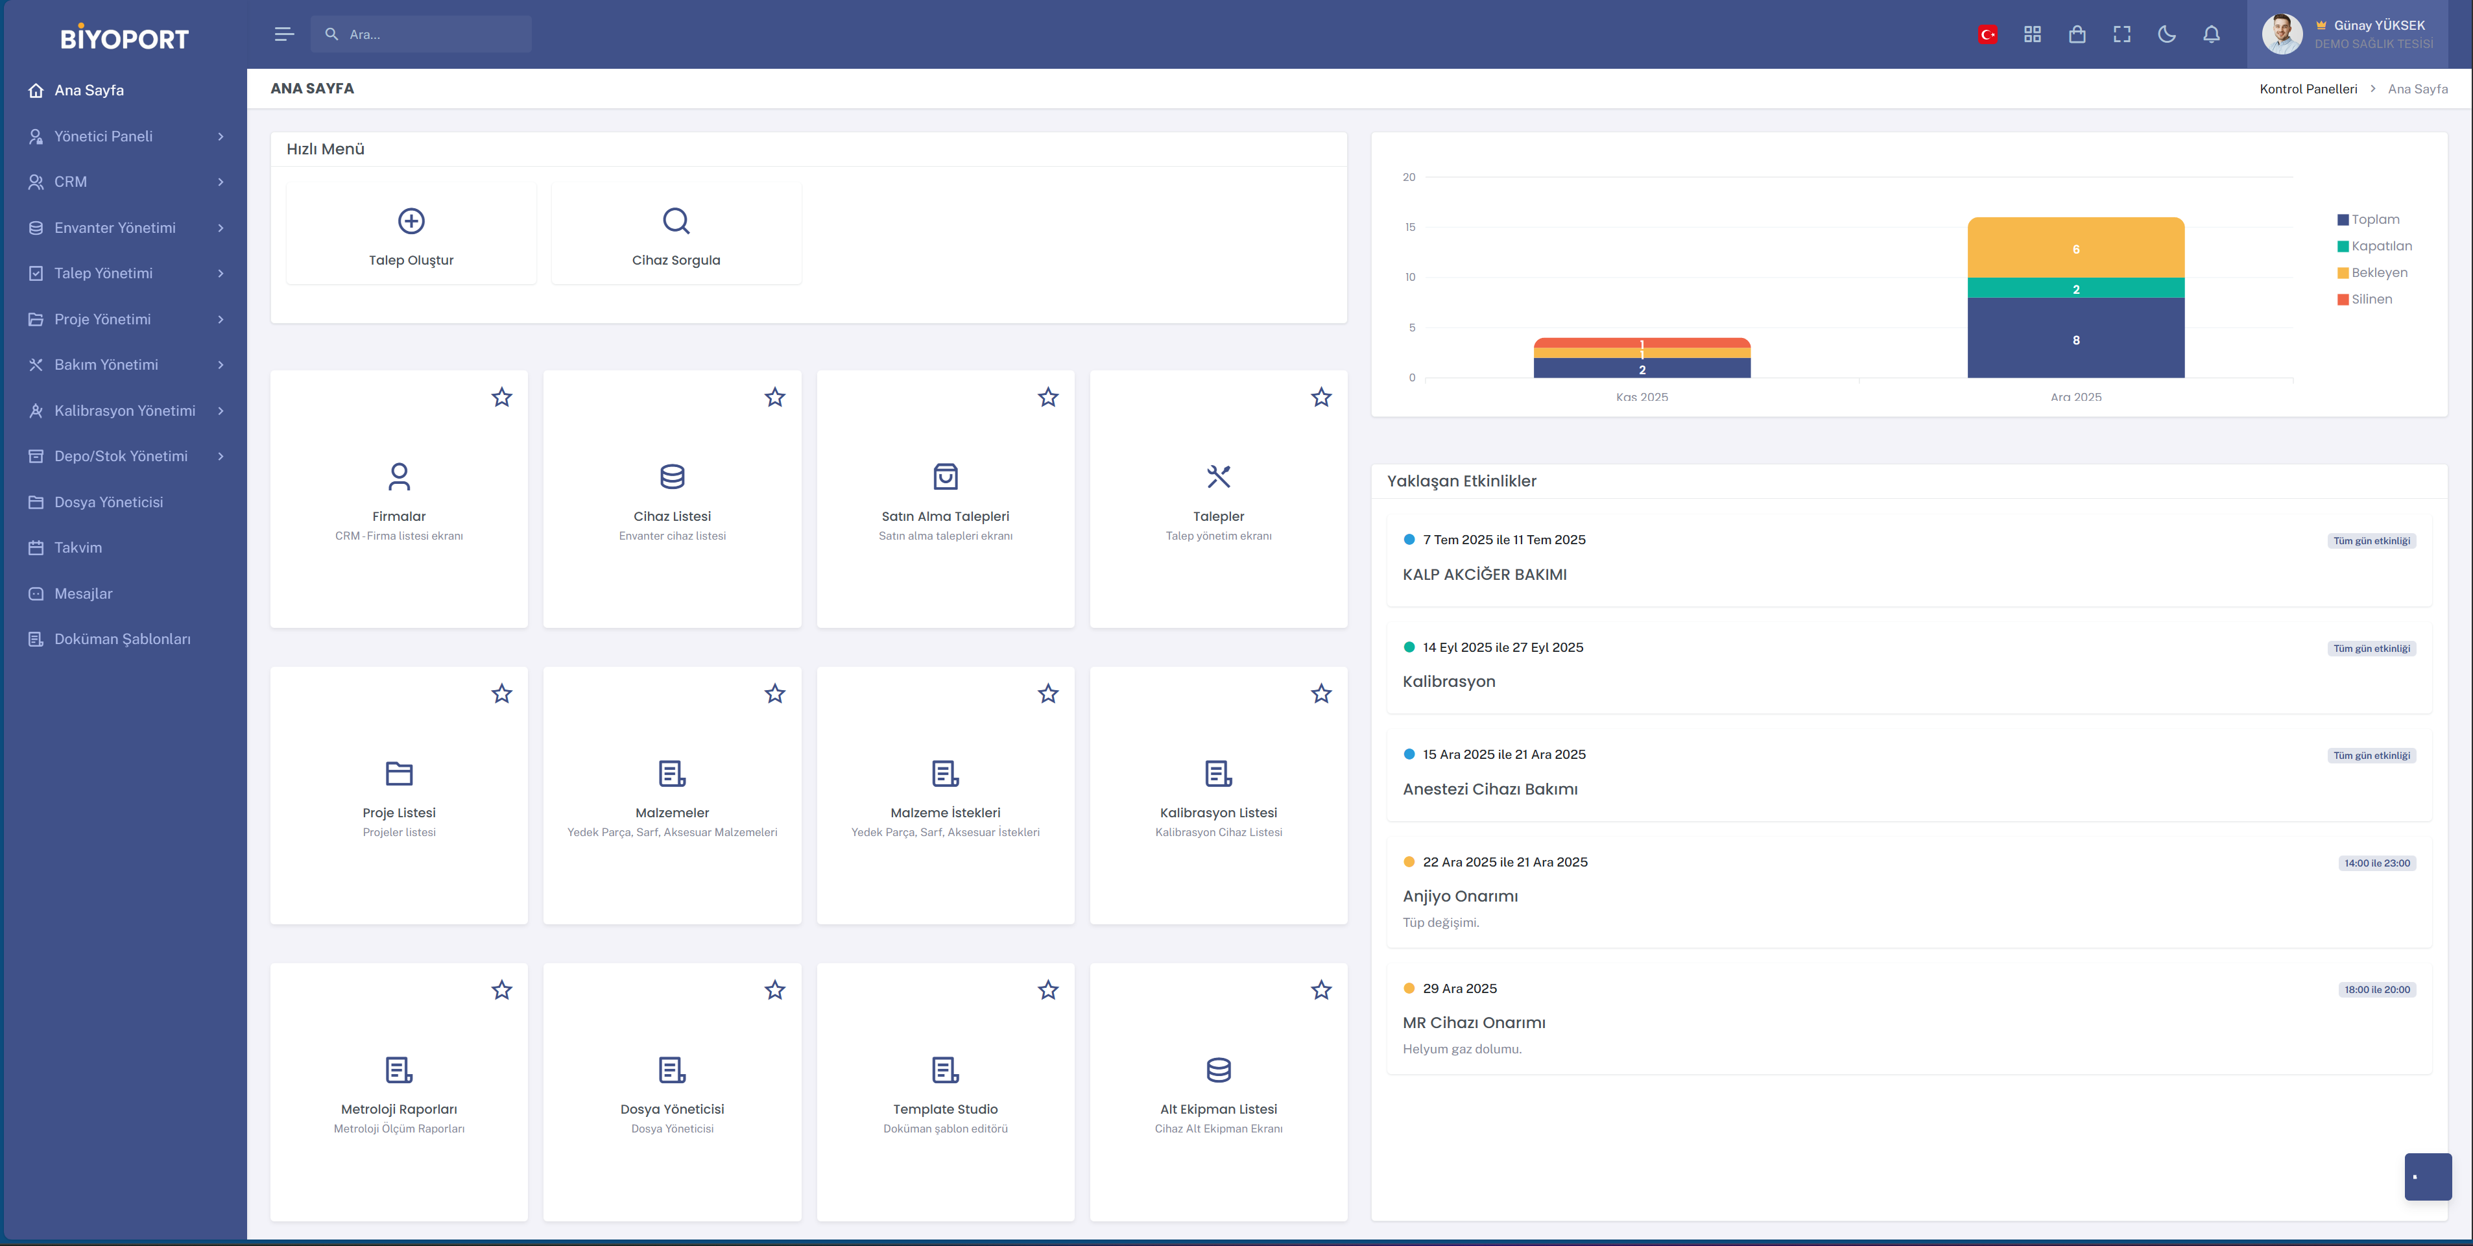The height and width of the screenshot is (1246, 2473).
Task: Star the Template Studio card
Action: 1047,990
